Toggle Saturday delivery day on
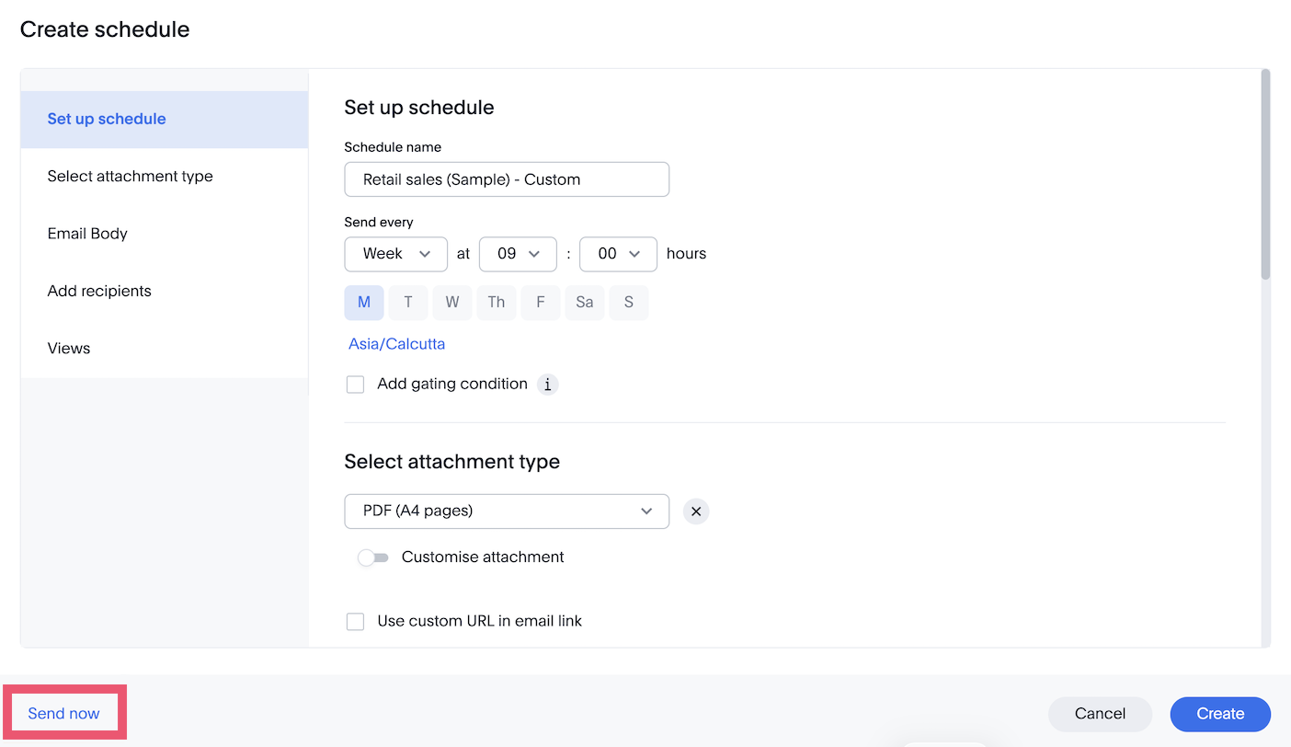1291x747 pixels. (584, 302)
